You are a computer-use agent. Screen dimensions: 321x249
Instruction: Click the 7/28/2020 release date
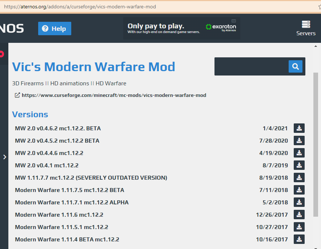tap(273, 140)
